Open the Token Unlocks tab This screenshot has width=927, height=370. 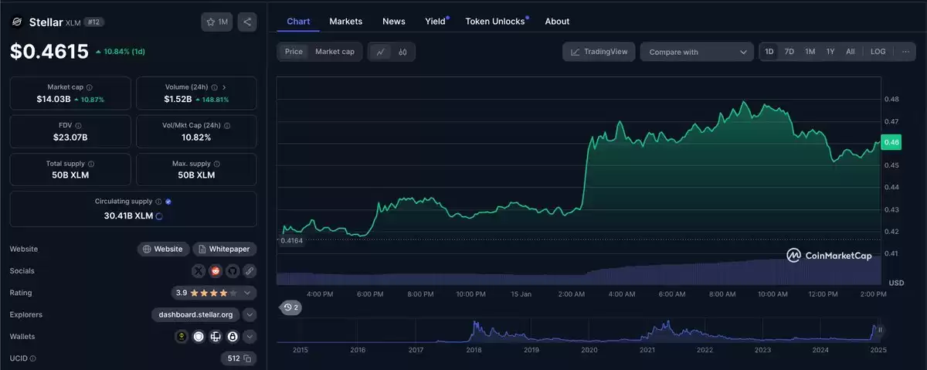pyautogui.click(x=496, y=21)
